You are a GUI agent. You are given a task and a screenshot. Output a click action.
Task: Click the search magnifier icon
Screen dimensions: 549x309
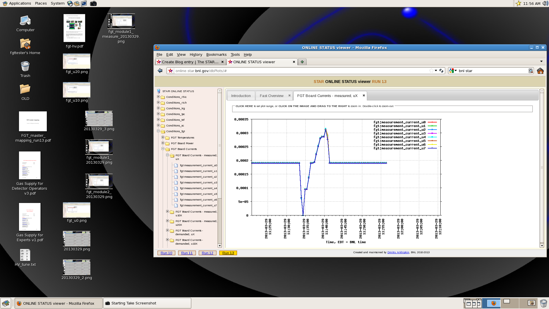[531, 71]
